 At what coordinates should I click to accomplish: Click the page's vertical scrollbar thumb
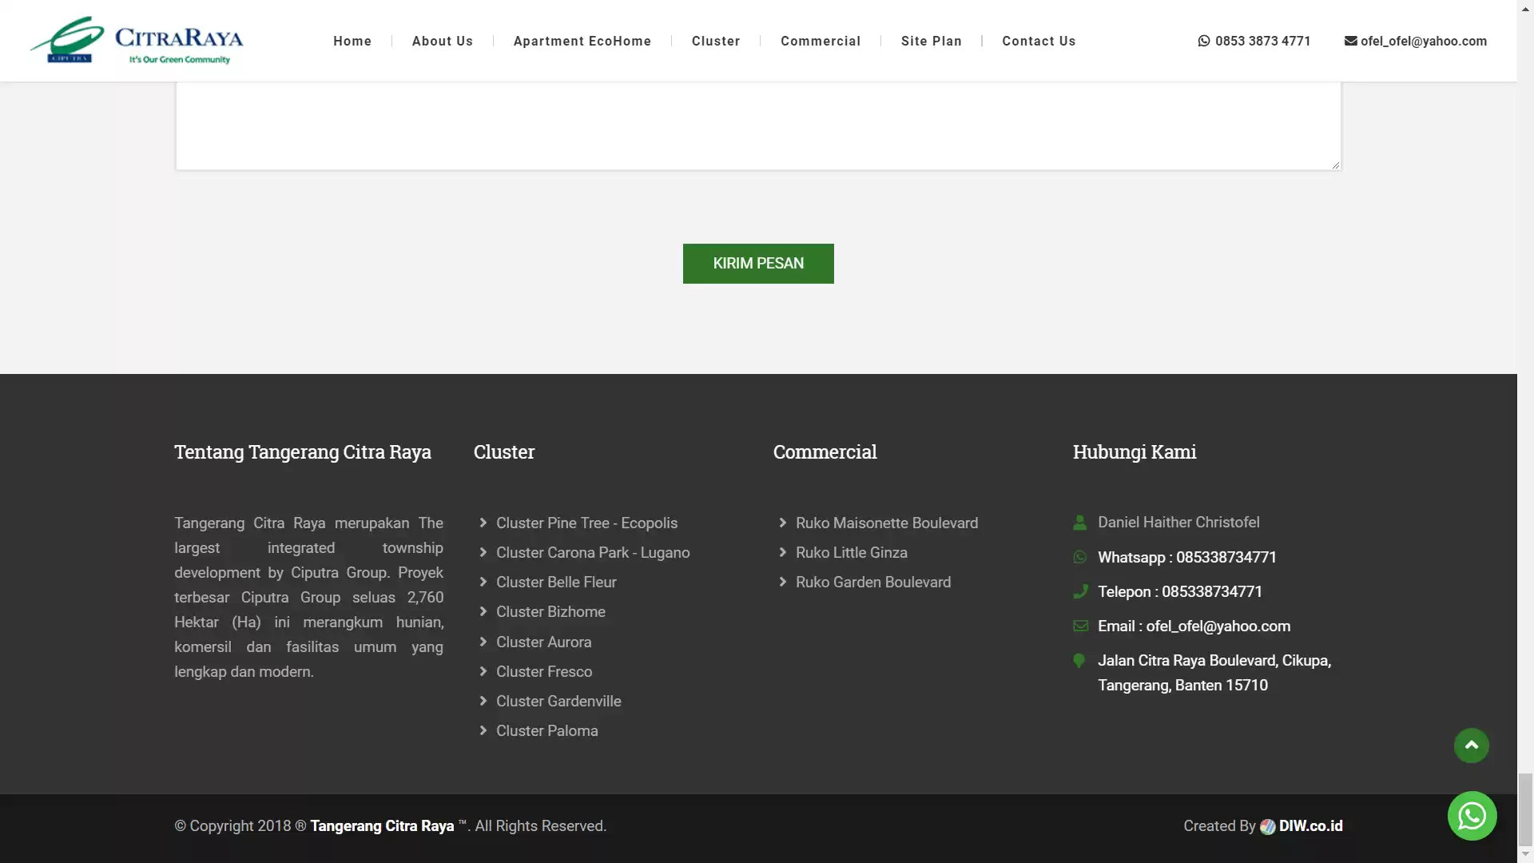[1525, 809]
